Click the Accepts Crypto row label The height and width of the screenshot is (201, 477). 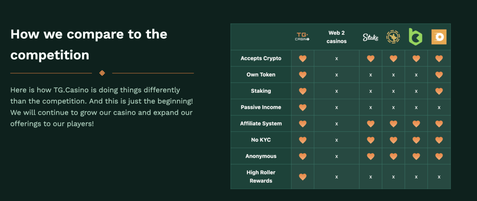pyautogui.click(x=261, y=58)
